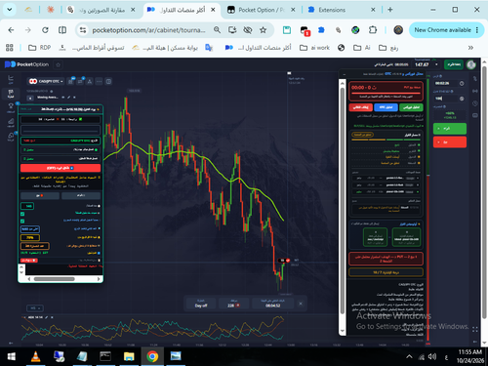The height and width of the screenshot is (366, 488).
Task: Click the bot panel horizontal scrollbar
Action: (x=55, y=279)
